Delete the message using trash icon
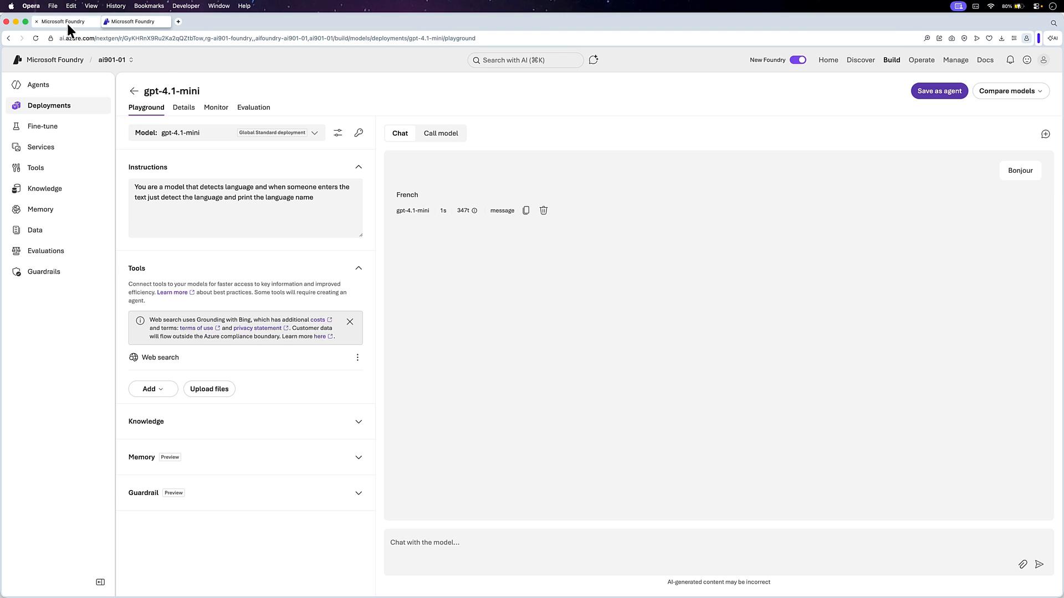 [544, 210]
